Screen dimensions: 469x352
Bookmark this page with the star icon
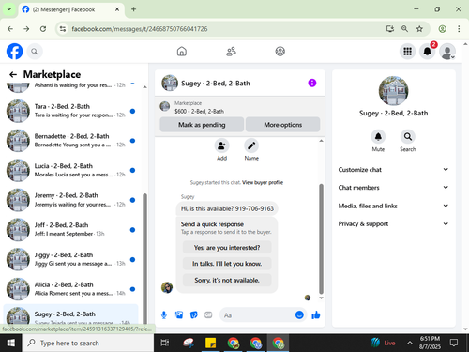point(419,29)
